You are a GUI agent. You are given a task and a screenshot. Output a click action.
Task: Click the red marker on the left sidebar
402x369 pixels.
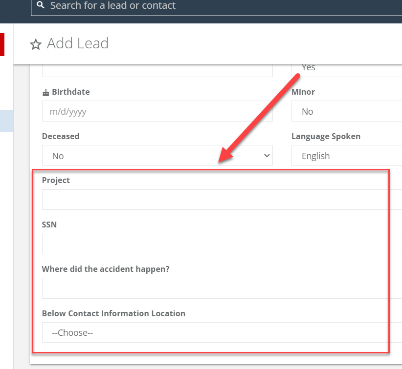click(2, 44)
